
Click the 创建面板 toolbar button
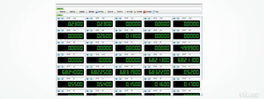(82, 12)
